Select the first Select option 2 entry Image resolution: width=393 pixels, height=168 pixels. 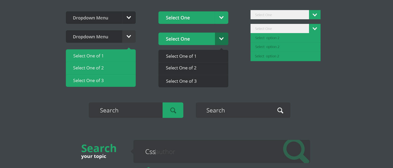coord(285,38)
